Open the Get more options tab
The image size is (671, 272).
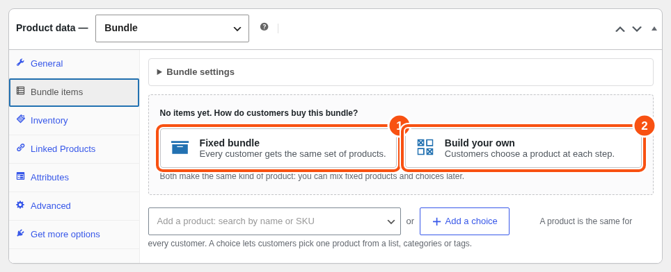click(x=74, y=235)
